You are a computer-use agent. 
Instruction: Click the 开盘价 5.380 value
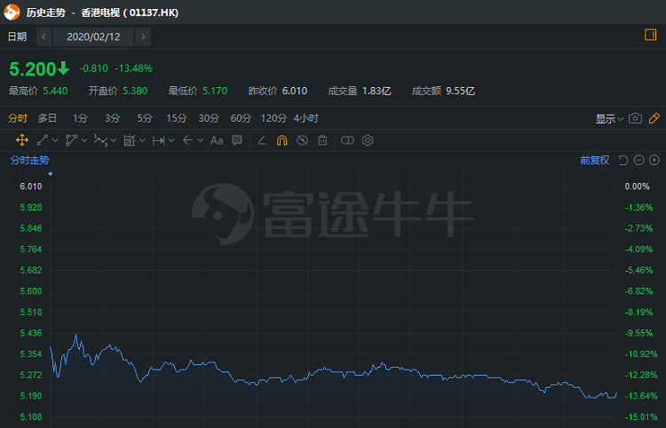pos(135,91)
